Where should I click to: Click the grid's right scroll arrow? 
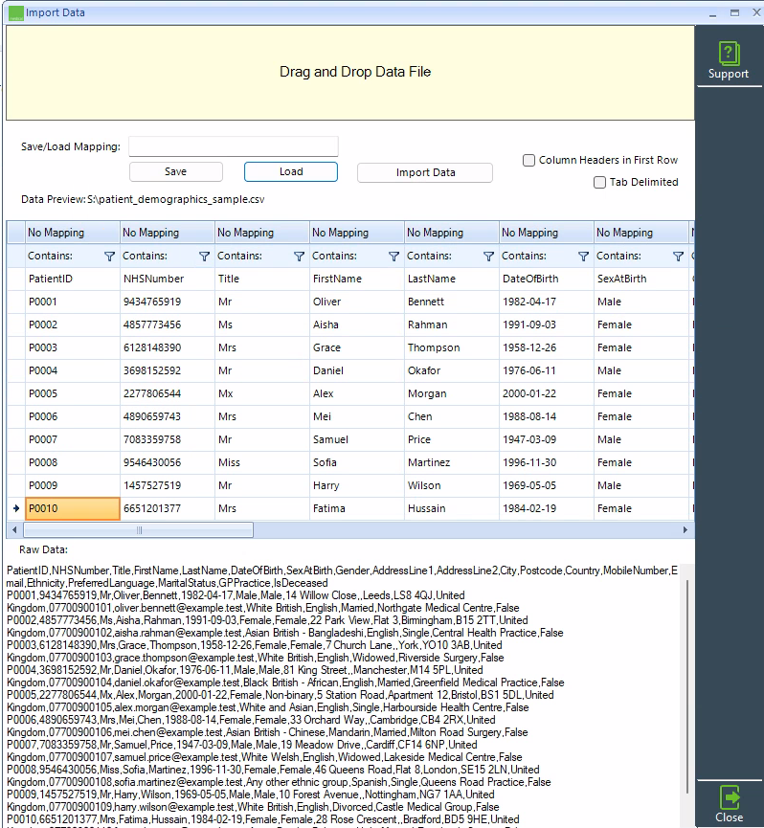tap(685, 529)
